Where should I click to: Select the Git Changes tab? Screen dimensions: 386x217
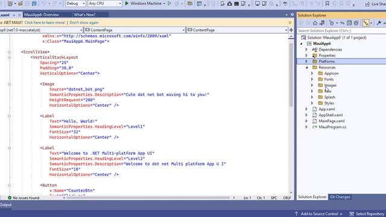pos(340,197)
